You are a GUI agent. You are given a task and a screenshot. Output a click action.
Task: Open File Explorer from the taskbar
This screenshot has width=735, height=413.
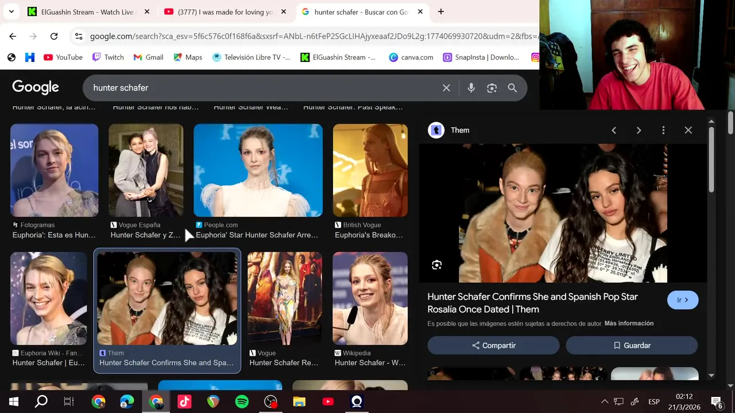[299, 402]
